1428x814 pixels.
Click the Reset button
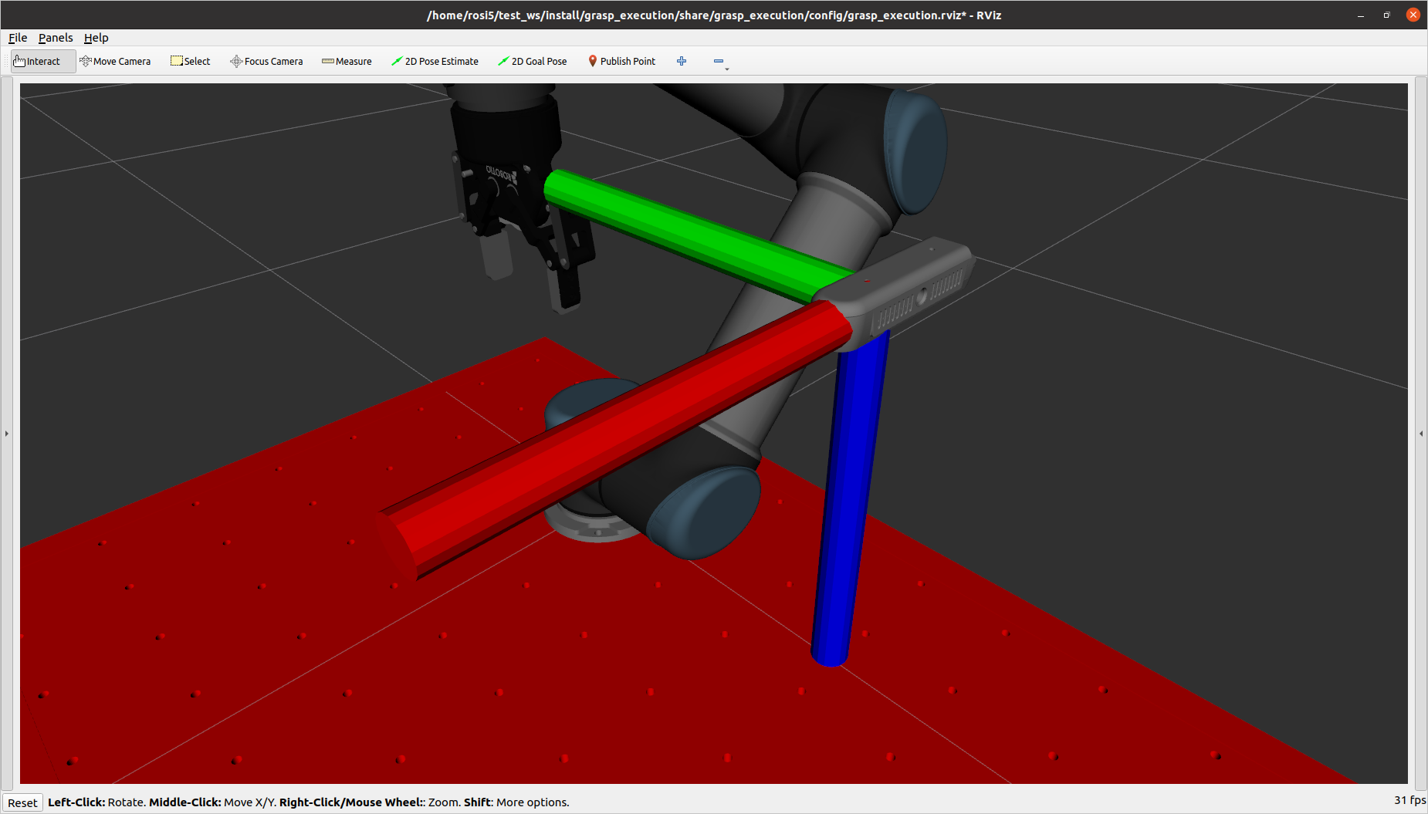pyautogui.click(x=22, y=802)
